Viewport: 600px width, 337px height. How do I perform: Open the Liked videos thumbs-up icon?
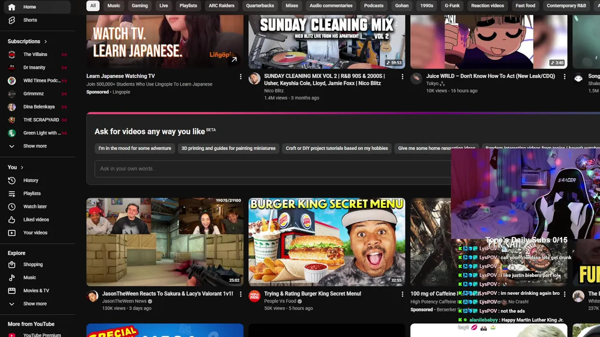point(12,220)
